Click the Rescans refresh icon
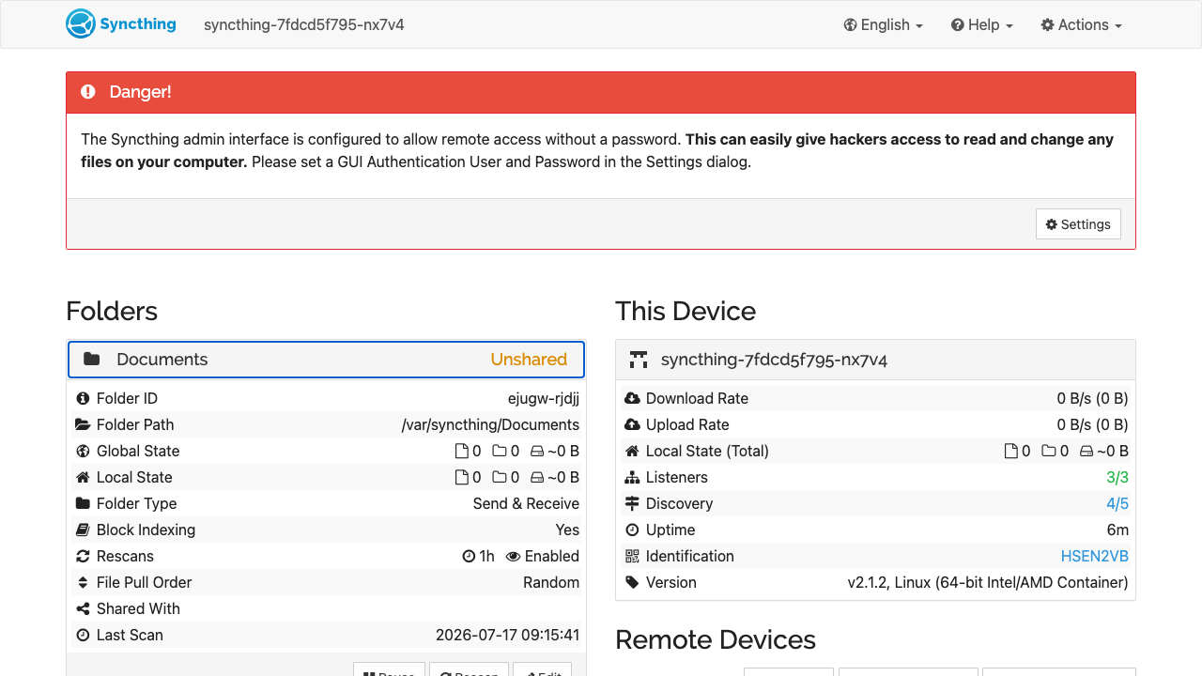Viewport: 1202px width, 676px height. [x=83, y=556]
